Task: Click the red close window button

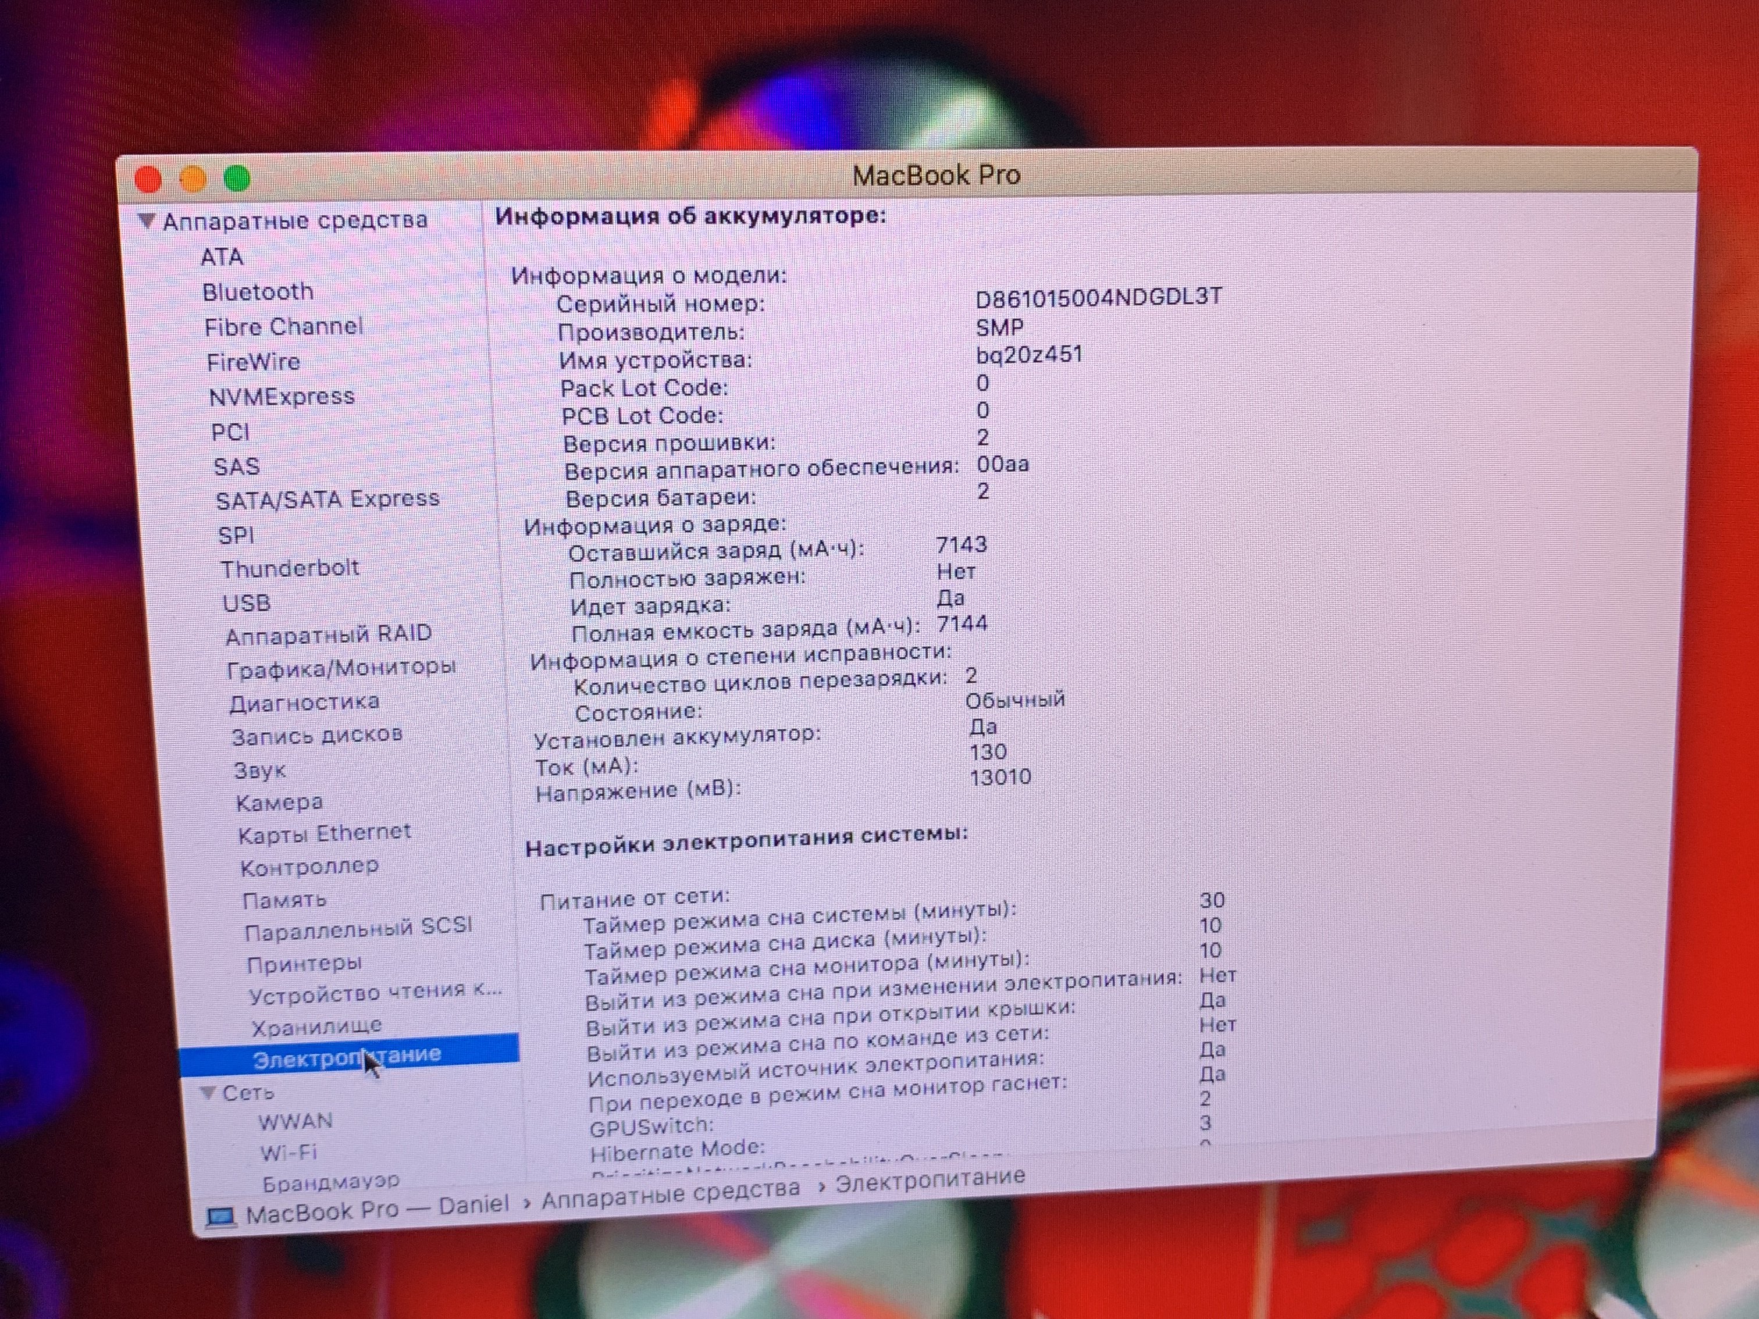Action: 149,180
